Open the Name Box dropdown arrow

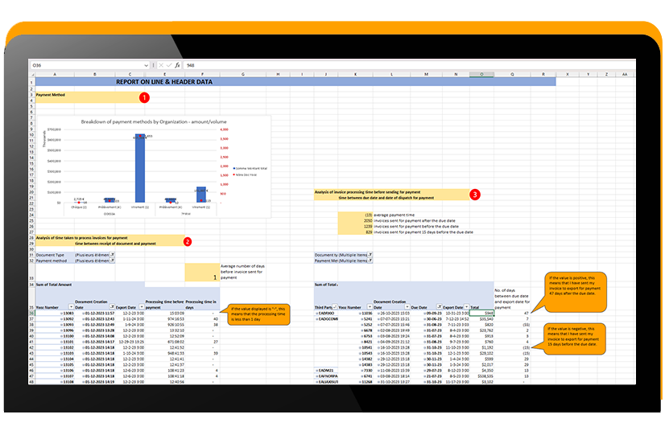[147, 65]
